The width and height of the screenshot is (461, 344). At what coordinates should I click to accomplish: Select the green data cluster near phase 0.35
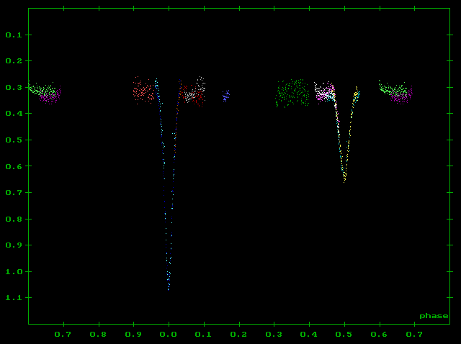(292, 93)
